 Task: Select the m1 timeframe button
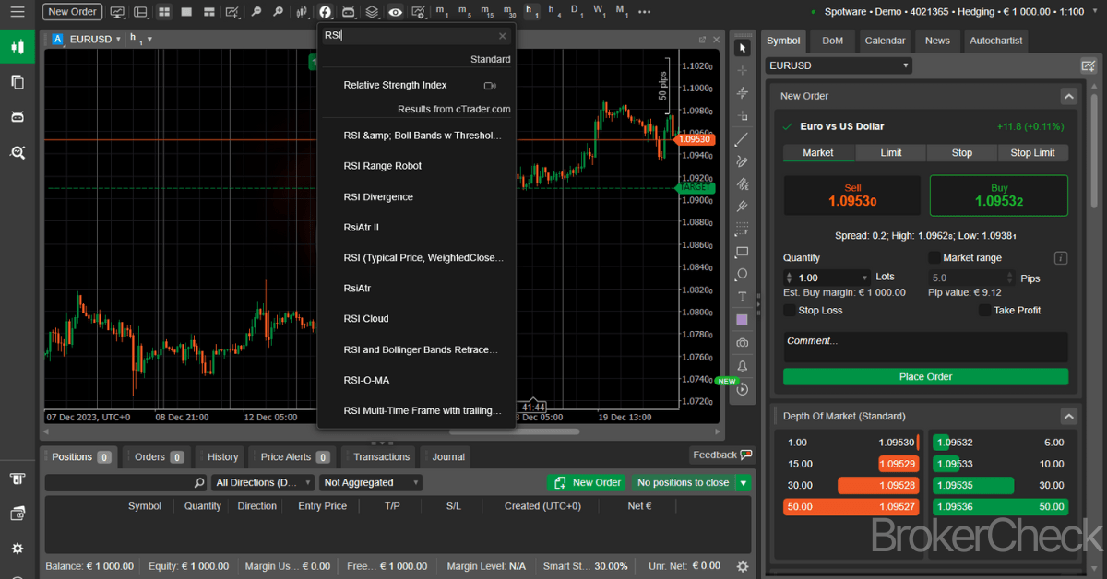tap(443, 12)
